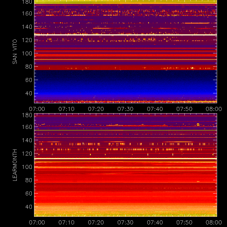227x227 pixels.
Task: Click 07:10 time label under San Vito plot
Action: (66, 109)
